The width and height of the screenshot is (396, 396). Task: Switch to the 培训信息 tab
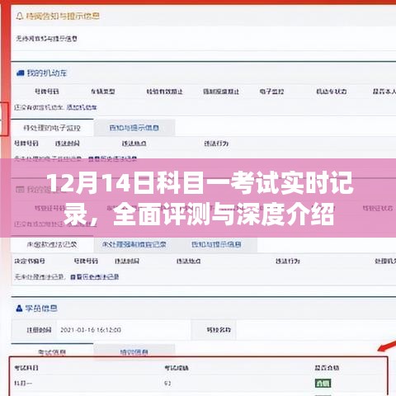point(134,352)
